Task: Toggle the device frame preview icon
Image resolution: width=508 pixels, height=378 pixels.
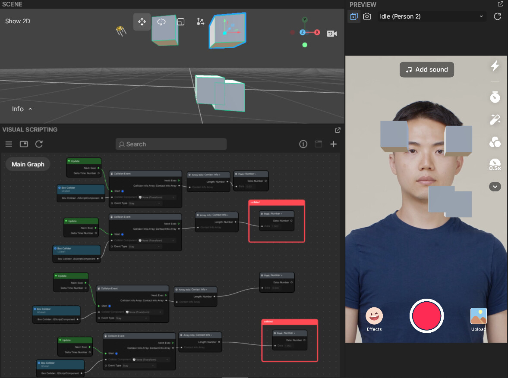Action: tap(354, 16)
